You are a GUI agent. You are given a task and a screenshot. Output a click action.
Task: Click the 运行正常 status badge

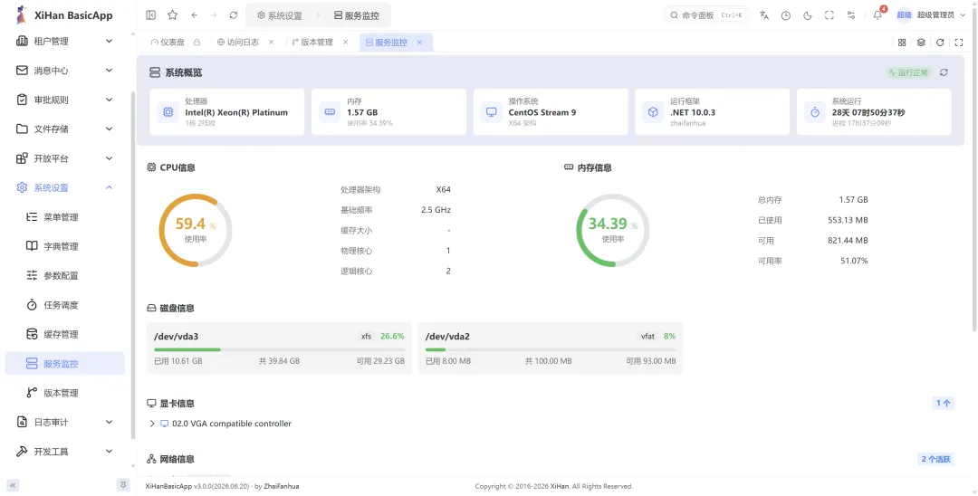click(909, 72)
